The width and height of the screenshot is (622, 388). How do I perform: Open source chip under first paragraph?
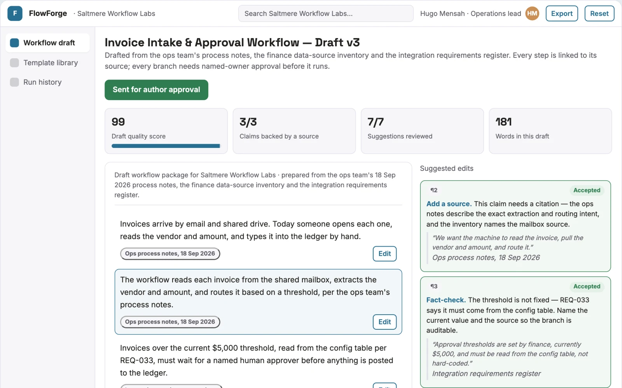click(x=170, y=254)
